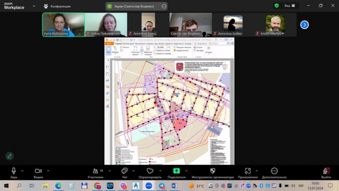Open the Чат panel
Screen dimensions: 339x191
coord(124,173)
